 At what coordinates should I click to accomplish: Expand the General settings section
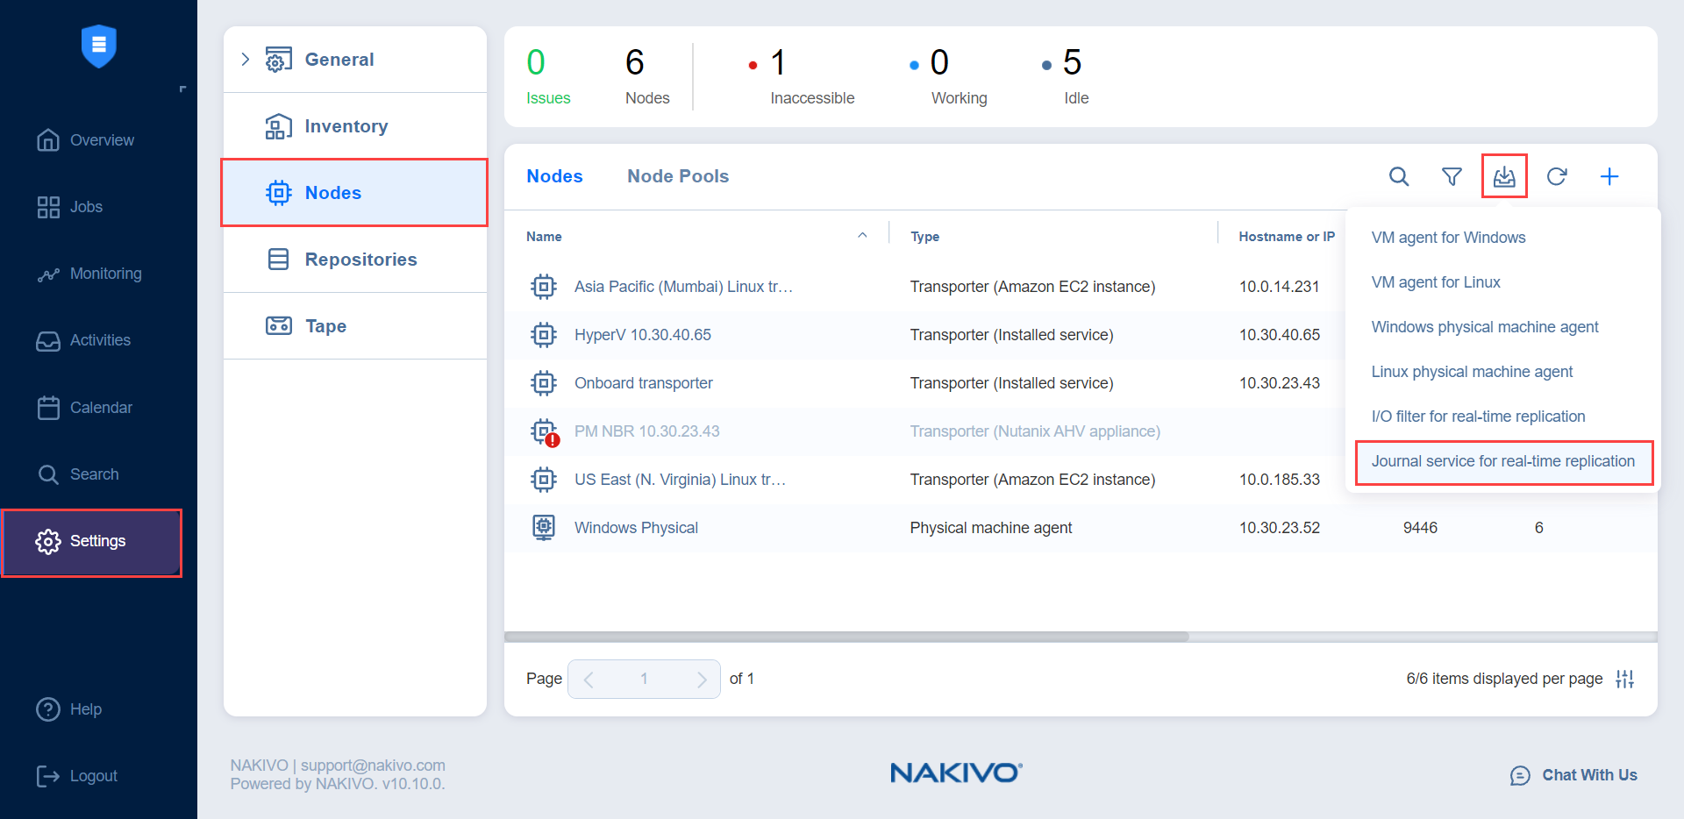pyautogui.click(x=246, y=60)
